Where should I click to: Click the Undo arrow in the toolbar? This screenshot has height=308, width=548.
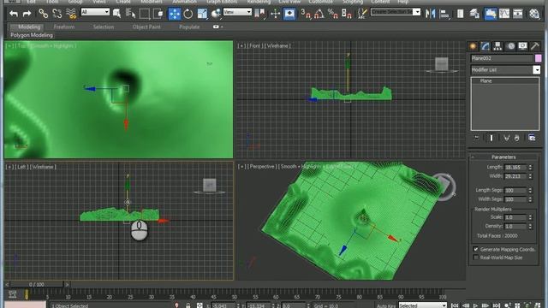[x=14, y=14]
